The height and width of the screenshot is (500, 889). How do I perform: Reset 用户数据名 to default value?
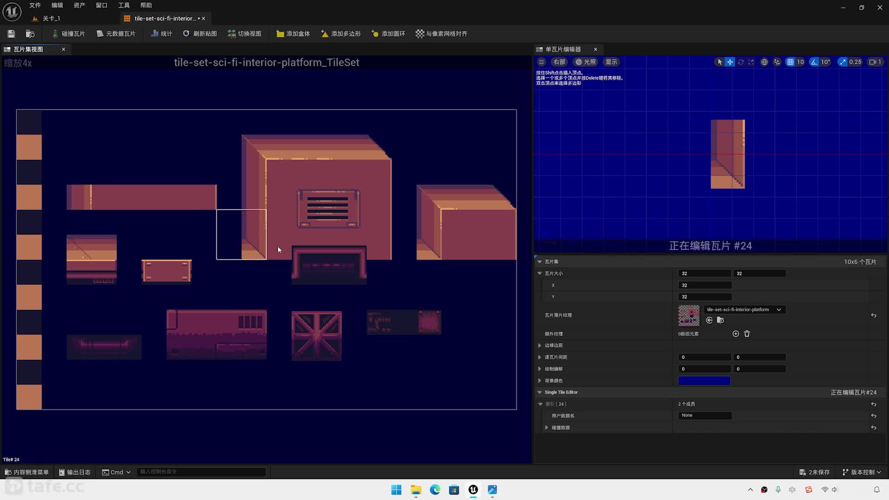tap(874, 416)
